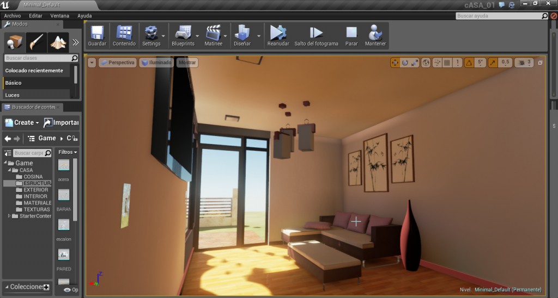This screenshot has width=558, height=298.
Task: Toggle rotation snapping triangle icon
Action: (x=469, y=63)
